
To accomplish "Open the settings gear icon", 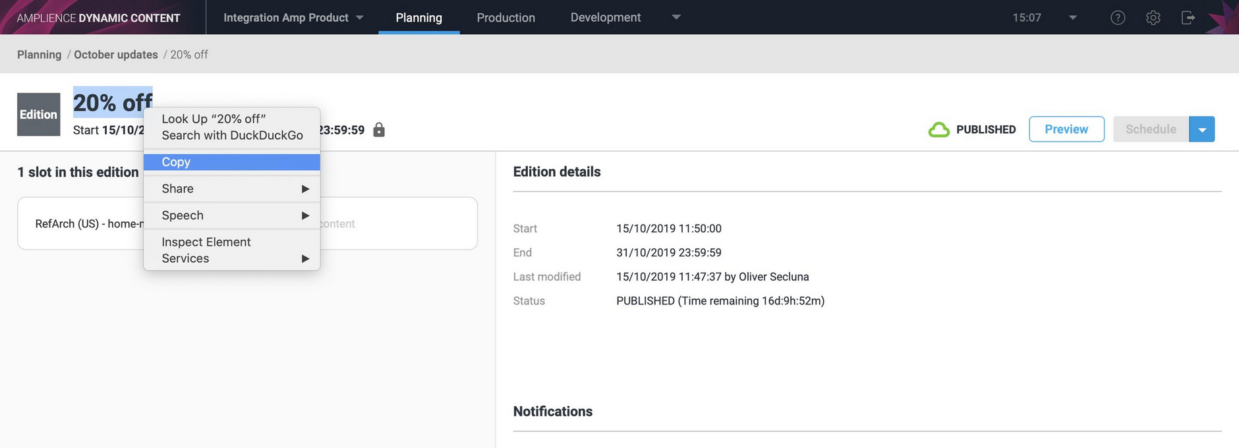I will click(1153, 18).
